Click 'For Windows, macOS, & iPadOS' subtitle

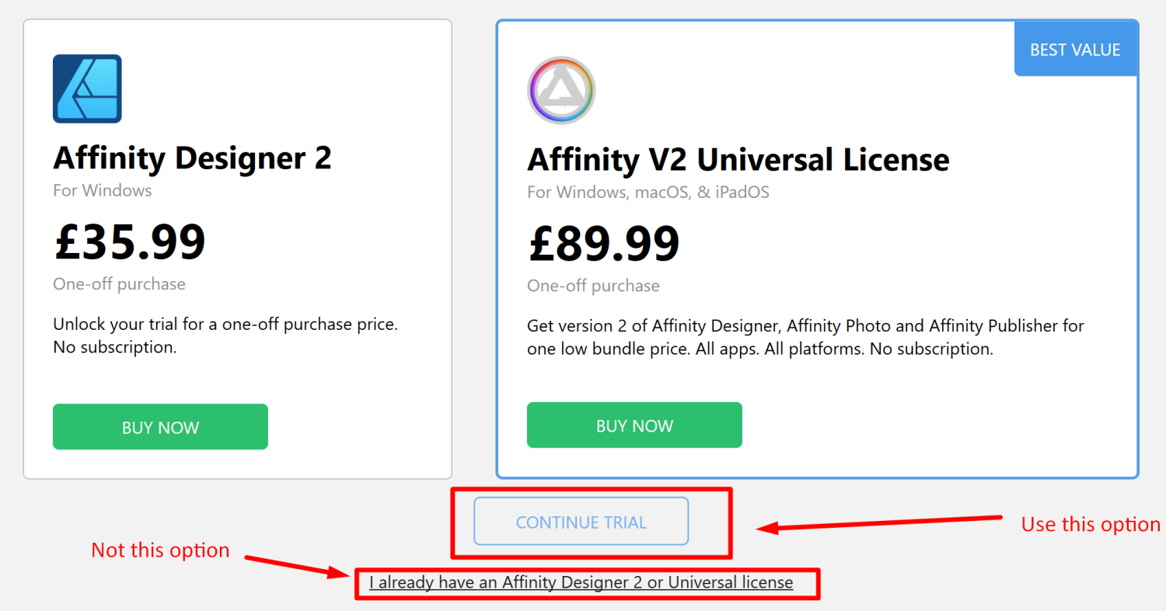pyautogui.click(x=648, y=192)
